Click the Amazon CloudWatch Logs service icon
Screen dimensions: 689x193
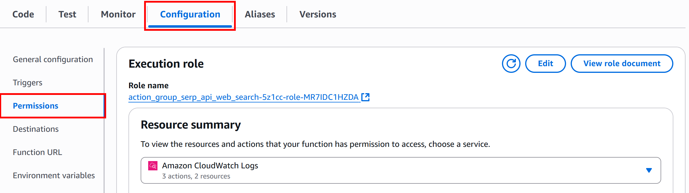(x=153, y=166)
